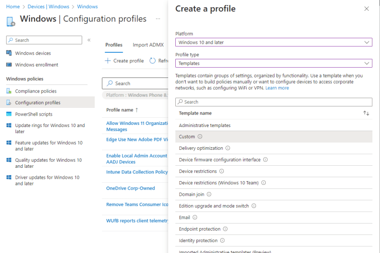Click info icon next to Domain join
The width and height of the screenshot is (380, 253).
tap(209, 194)
